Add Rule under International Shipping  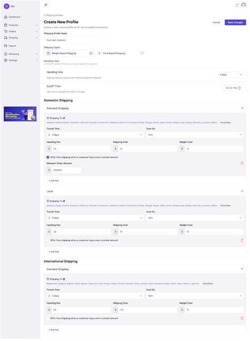(x=54, y=330)
